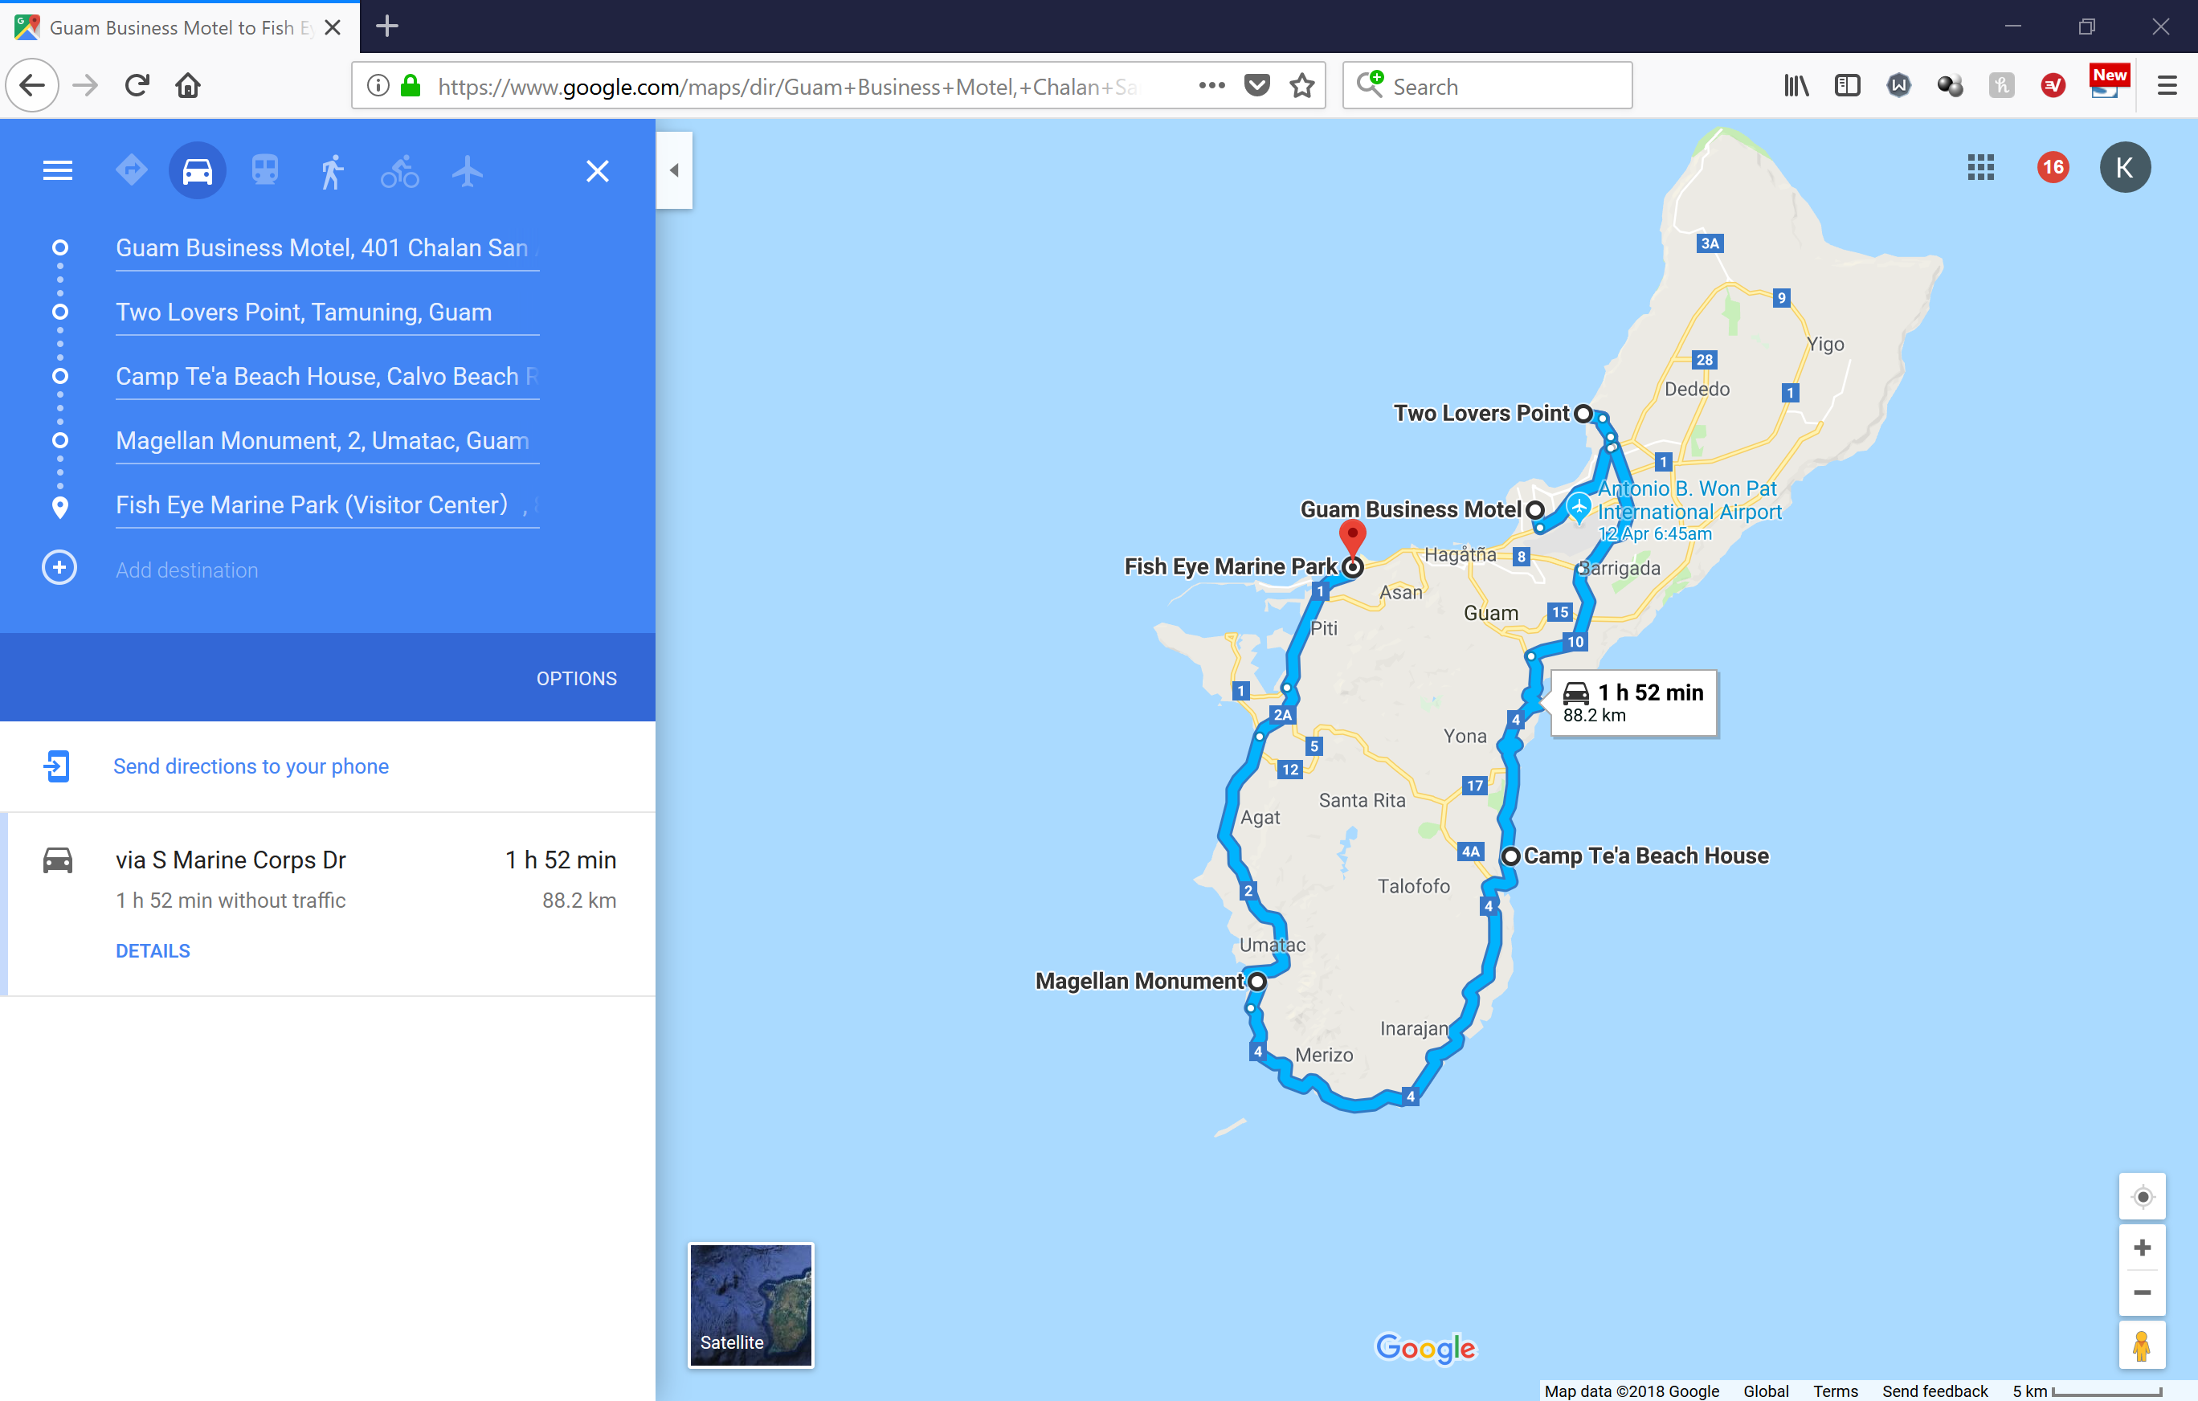This screenshot has height=1401, width=2198.
Task: Select driving travel mode
Action: [197, 170]
